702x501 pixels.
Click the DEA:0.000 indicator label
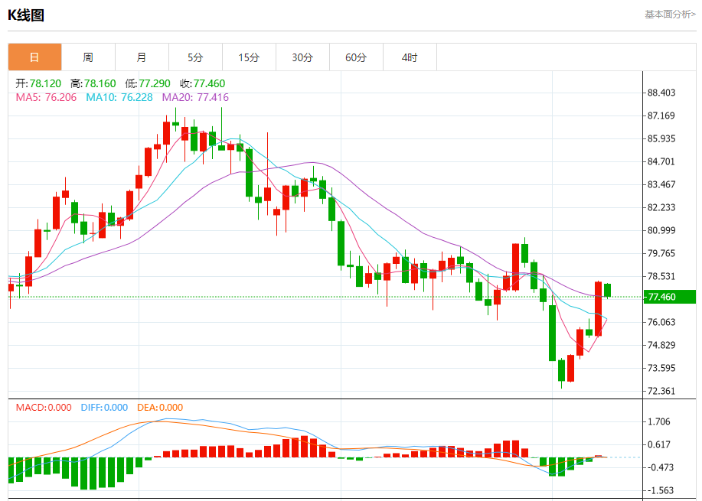(x=160, y=408)
